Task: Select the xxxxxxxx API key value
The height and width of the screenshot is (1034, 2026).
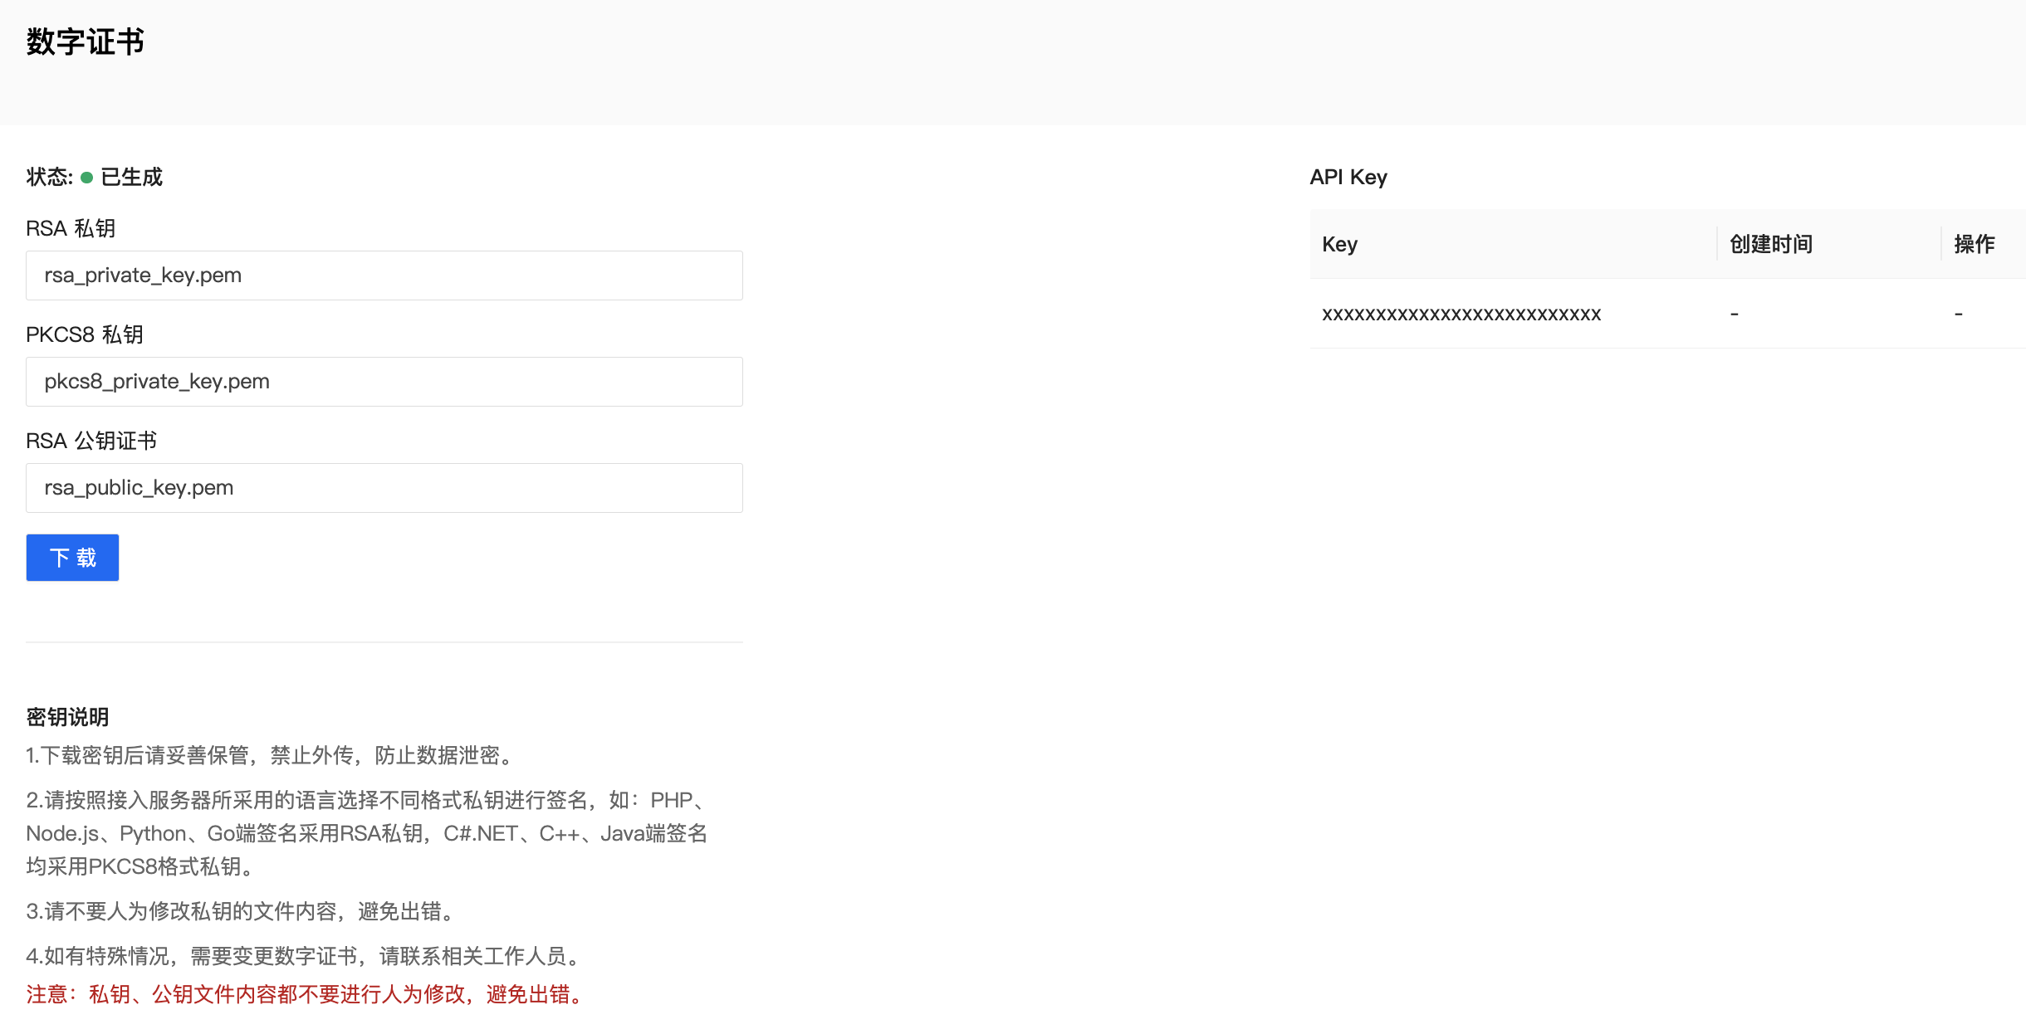Action: pyautogui.click(x=1461, y=314)
